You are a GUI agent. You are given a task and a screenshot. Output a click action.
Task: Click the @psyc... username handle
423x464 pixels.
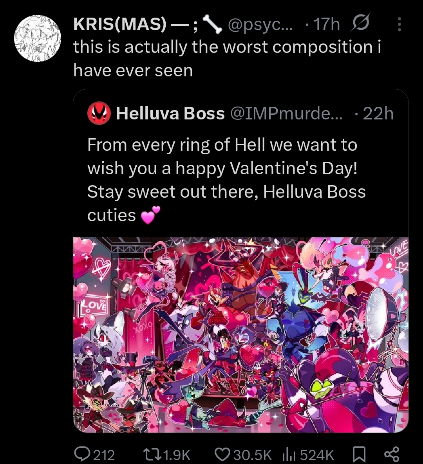point(262,25)
